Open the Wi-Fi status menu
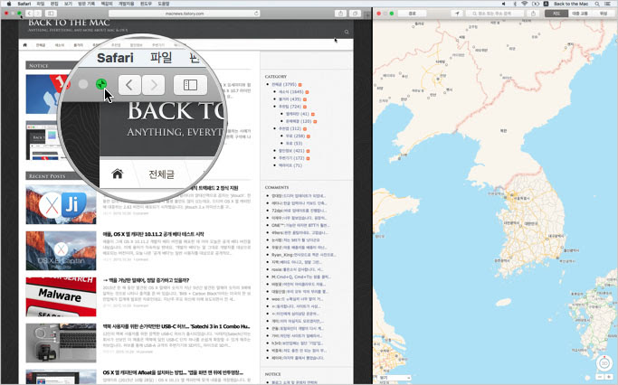This screenshot has width=618, height=385. (525, 4)
